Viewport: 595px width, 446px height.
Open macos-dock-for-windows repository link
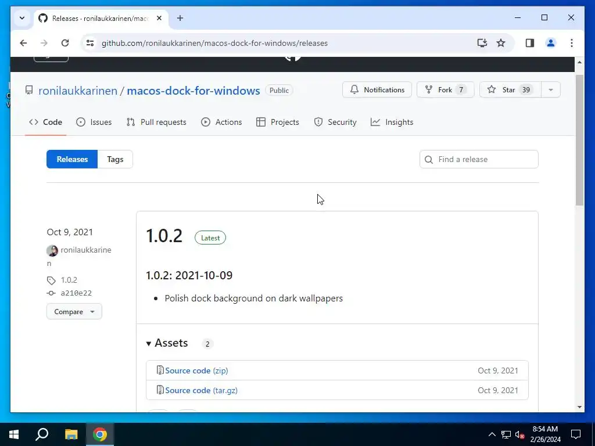pyautogui.click(x=193, y=91)
